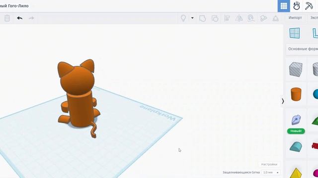
Task: Redo the last undone action
Action: [31, 18]
